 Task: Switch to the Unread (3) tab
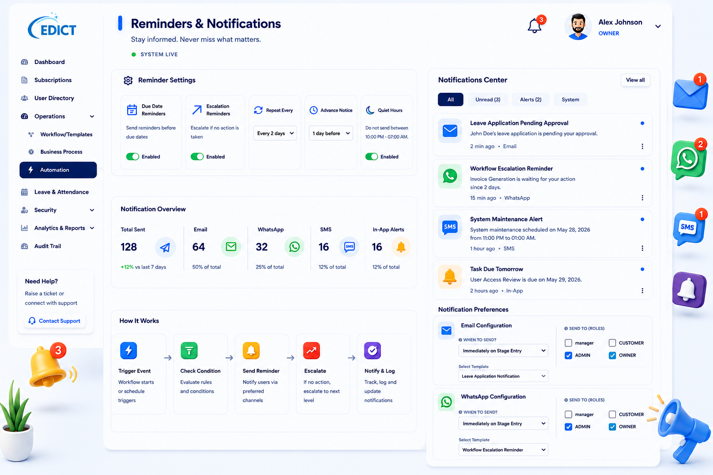click(x=488, y=100)
